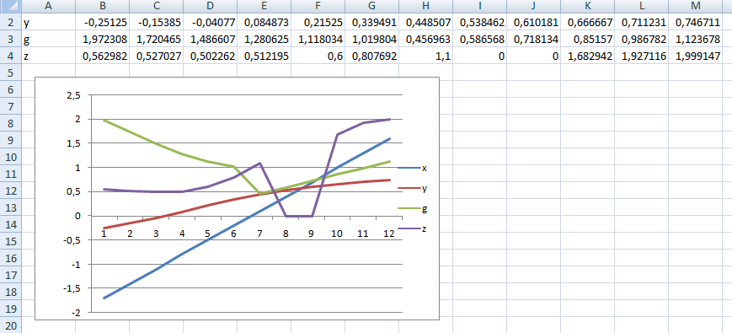Select column G header
Image resolution: width=732 pixels, height=333 pixels.
(372, 6)
